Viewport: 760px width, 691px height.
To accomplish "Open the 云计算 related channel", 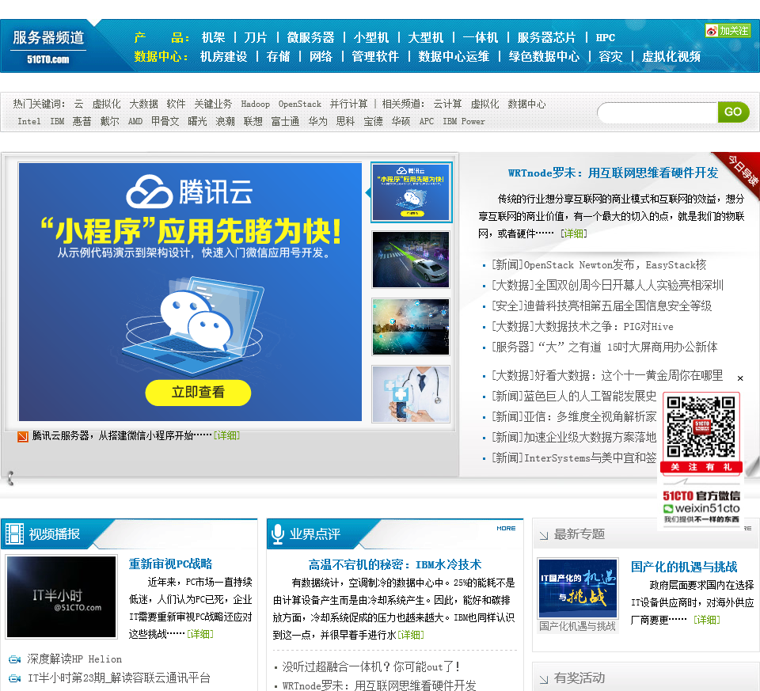I will [447, 104].
